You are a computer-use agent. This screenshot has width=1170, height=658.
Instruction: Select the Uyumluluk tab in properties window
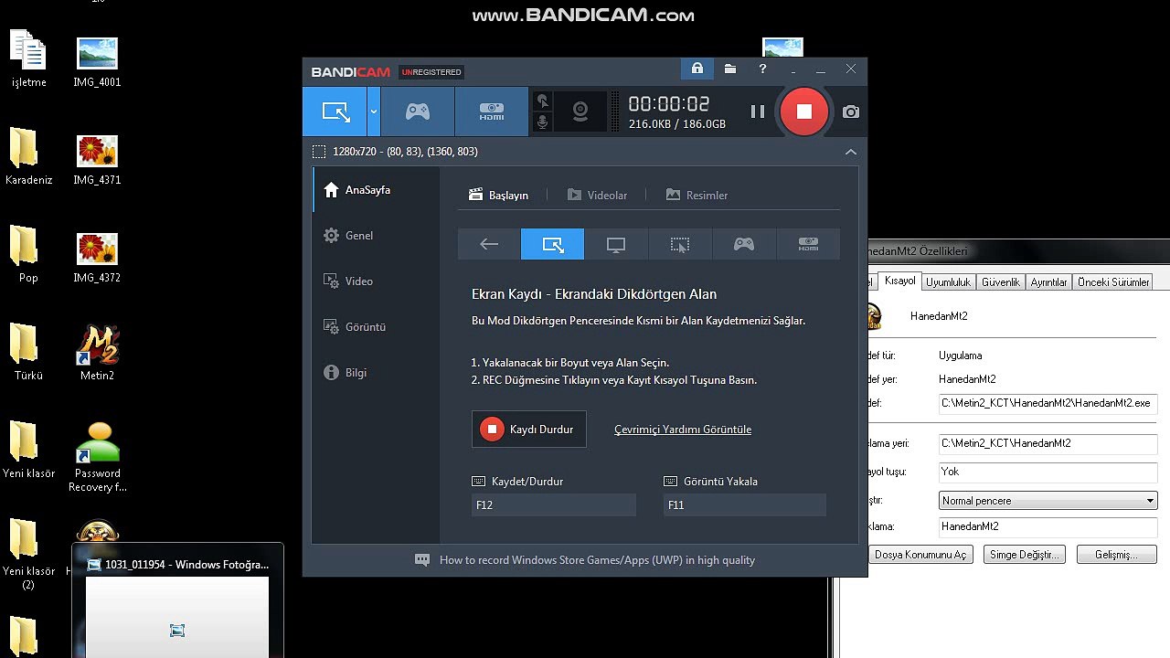point(948,282)
